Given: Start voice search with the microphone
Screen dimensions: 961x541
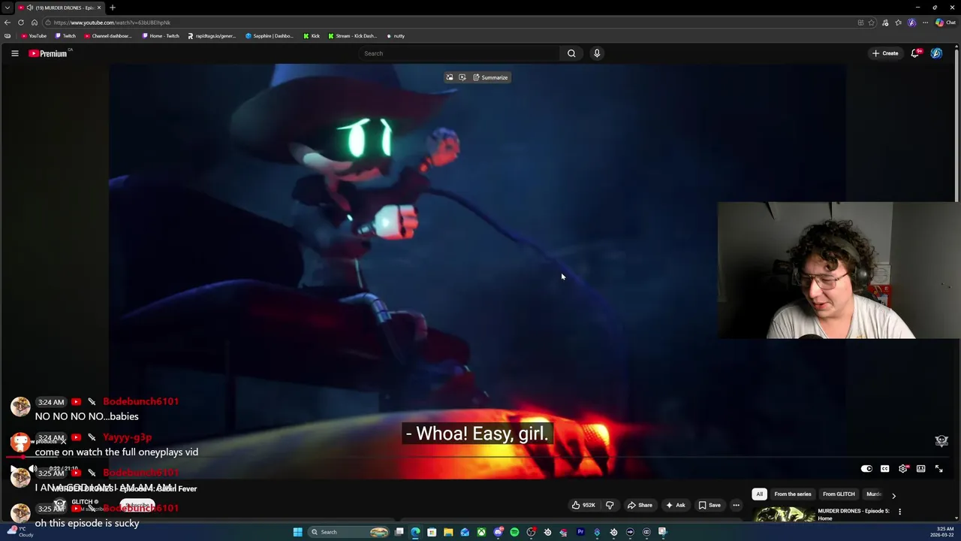Looking at the screenshot, I should [x=597, y=53].
